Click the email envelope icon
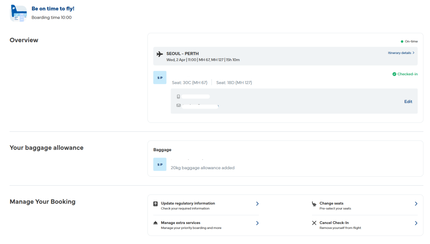This screenshot has width=430, height=244. (178, 106)
